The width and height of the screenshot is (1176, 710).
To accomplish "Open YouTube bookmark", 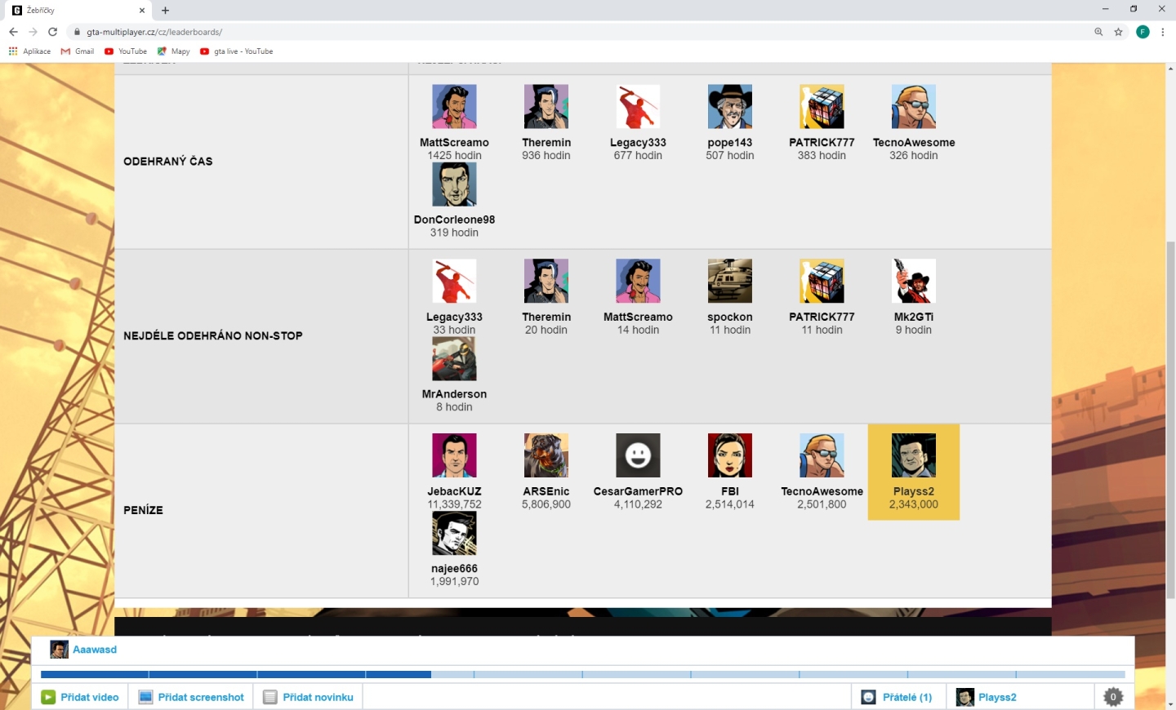I will click(126, 51).
